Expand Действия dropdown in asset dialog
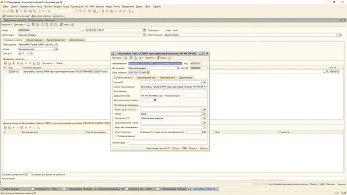 (x=117, y=58)
